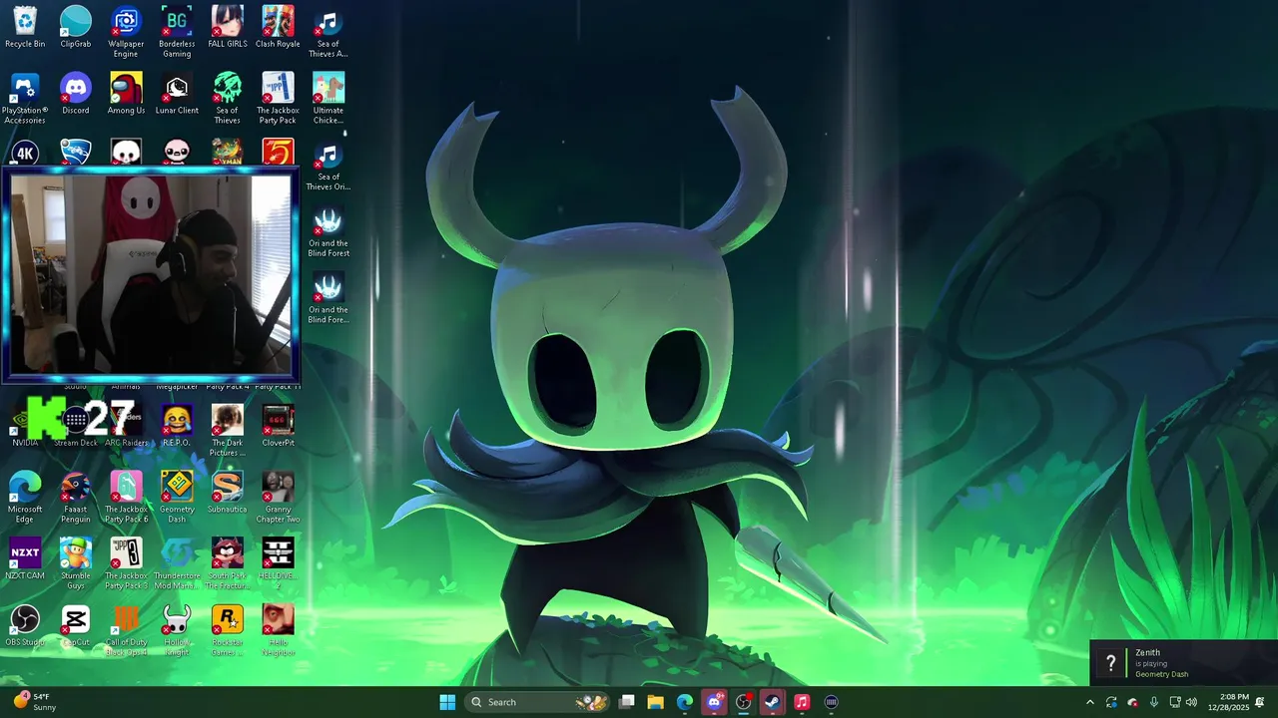Expand the hidden system tray icons chevron

coord(1090,702)
